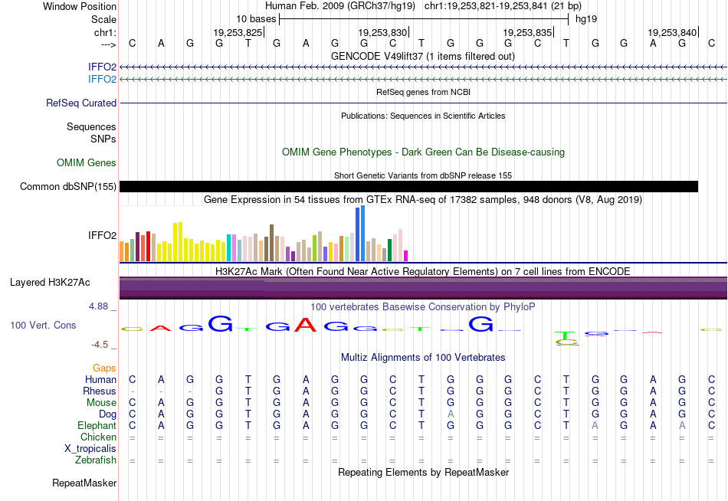
Task: Click the RefSeq Curated track label
Action: coord(81,103)
